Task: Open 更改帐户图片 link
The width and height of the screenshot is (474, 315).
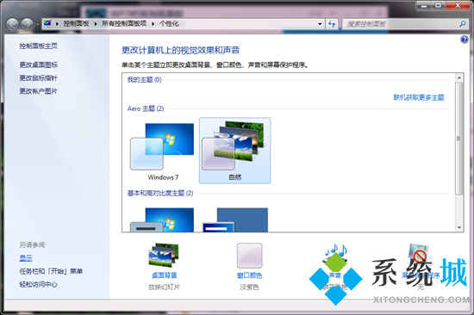Action: 39,91
